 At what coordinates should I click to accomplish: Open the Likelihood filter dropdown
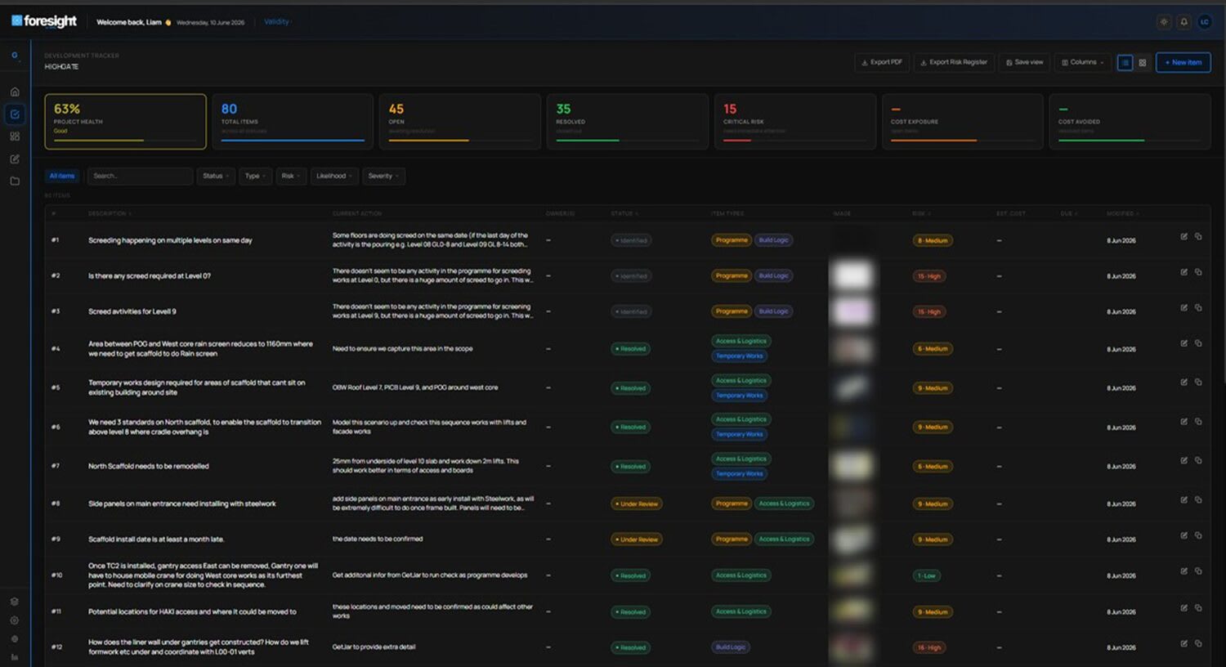pos(334,176)
